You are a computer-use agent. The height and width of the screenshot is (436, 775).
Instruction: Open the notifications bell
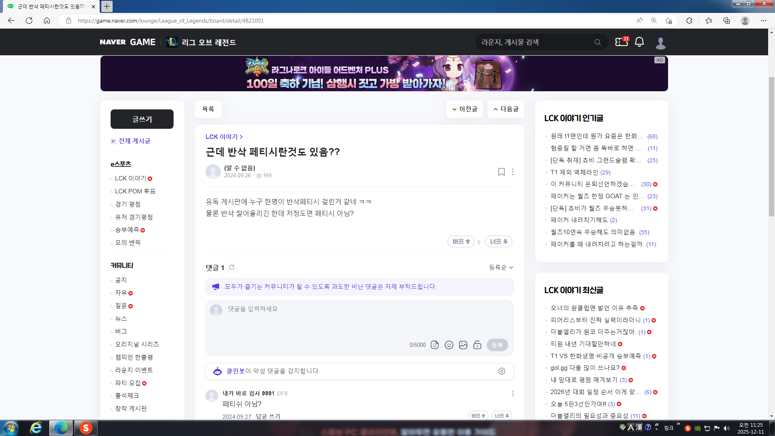pyautogui.click(x=639, y=42)
